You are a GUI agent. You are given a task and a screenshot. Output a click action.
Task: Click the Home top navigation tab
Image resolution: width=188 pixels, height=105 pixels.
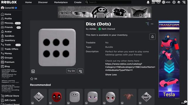28,2
